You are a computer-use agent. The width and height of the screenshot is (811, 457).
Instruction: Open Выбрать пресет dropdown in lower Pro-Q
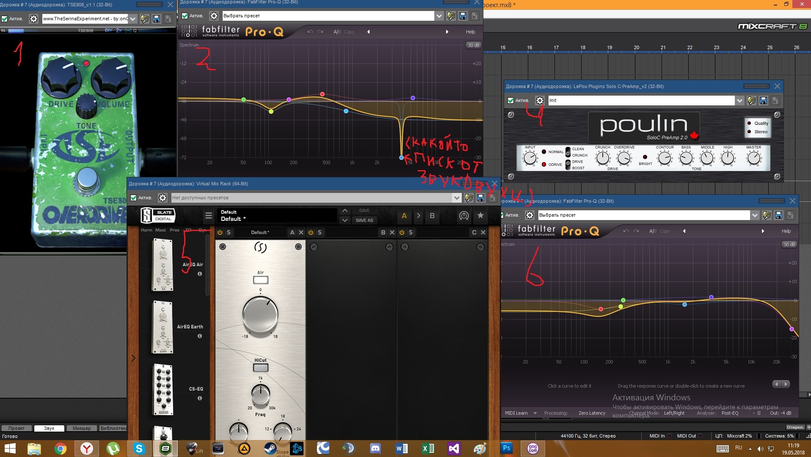click(754, 215)
